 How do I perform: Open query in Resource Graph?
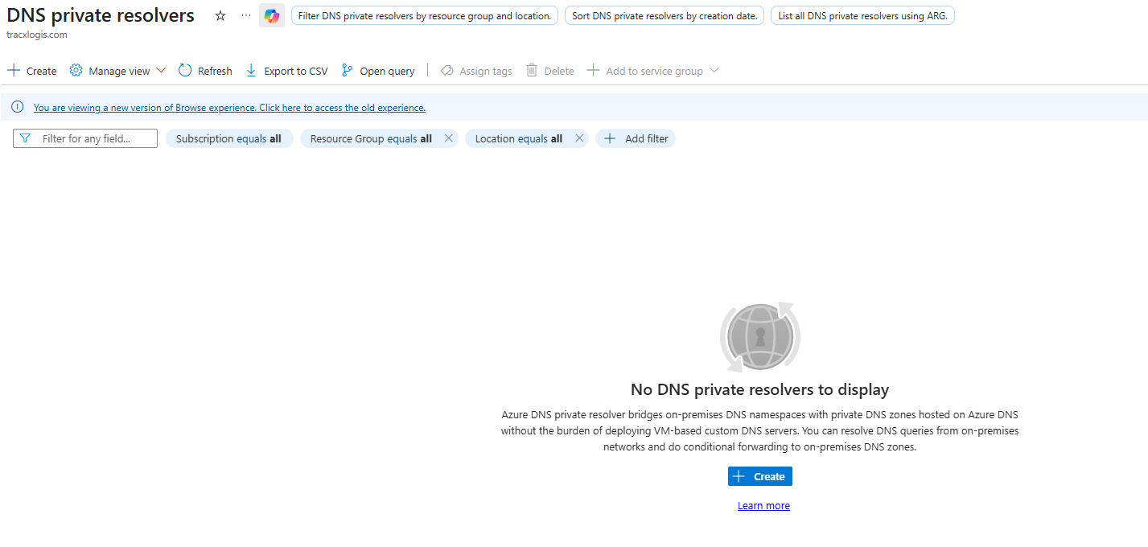tap(378, 71)
